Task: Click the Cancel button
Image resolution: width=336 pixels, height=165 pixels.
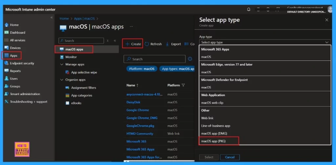Action: pyautogui.click(x=230, y=157)
